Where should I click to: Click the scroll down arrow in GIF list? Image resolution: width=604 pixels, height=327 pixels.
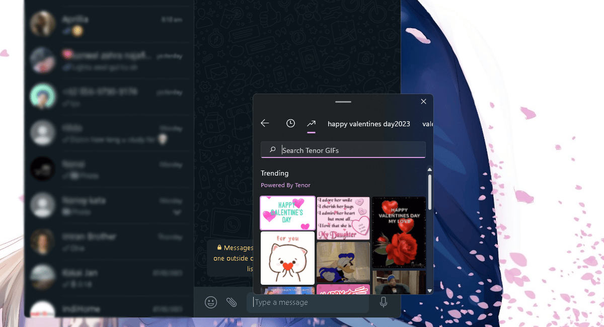(x=429, y=290)
